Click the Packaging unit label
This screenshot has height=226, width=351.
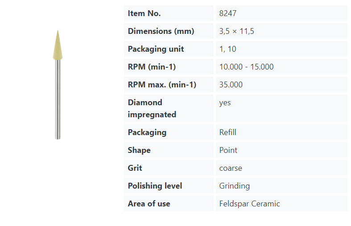point(156,49)
